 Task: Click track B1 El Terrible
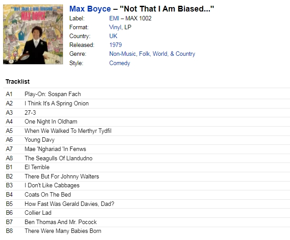pos(37,167)
